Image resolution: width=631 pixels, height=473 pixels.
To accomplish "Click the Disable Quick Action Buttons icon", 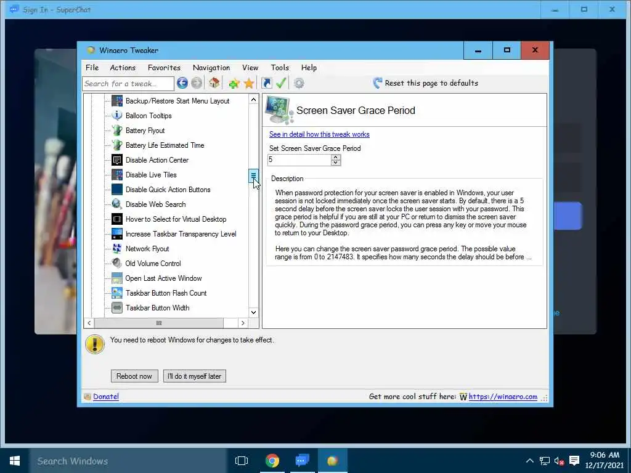I will tap(116, 190).
